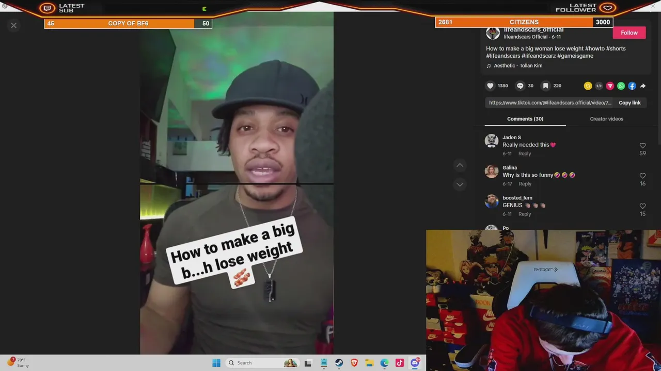Screen dimensions: 661x371
Task: Click the taskbar Search box
Action: [262, 363]
